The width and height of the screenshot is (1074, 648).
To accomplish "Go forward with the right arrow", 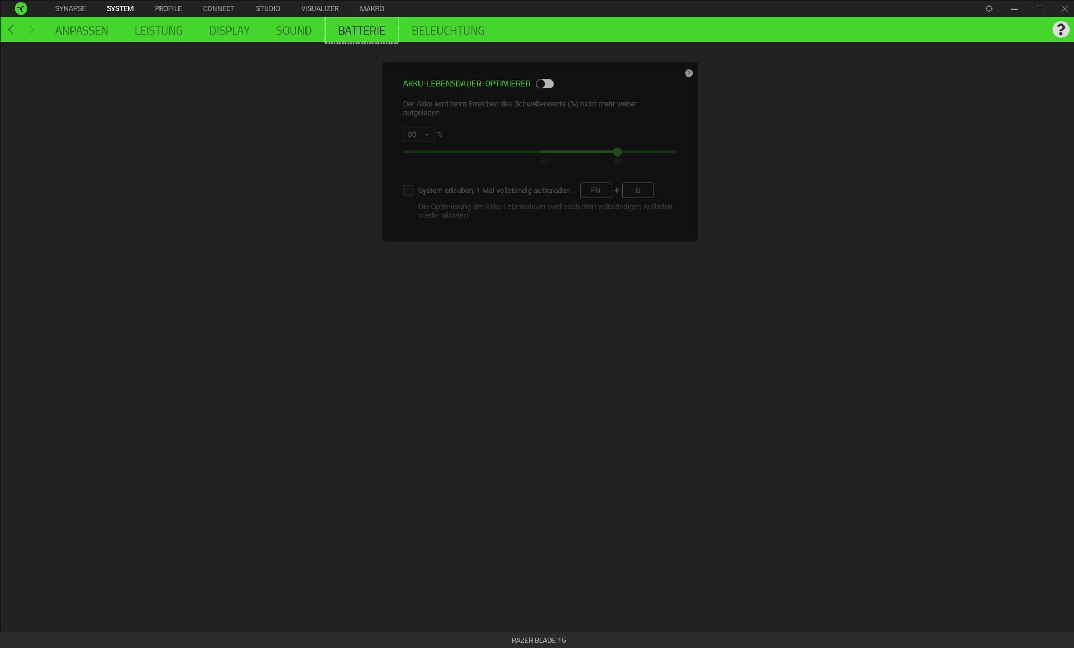I will 31,30.
